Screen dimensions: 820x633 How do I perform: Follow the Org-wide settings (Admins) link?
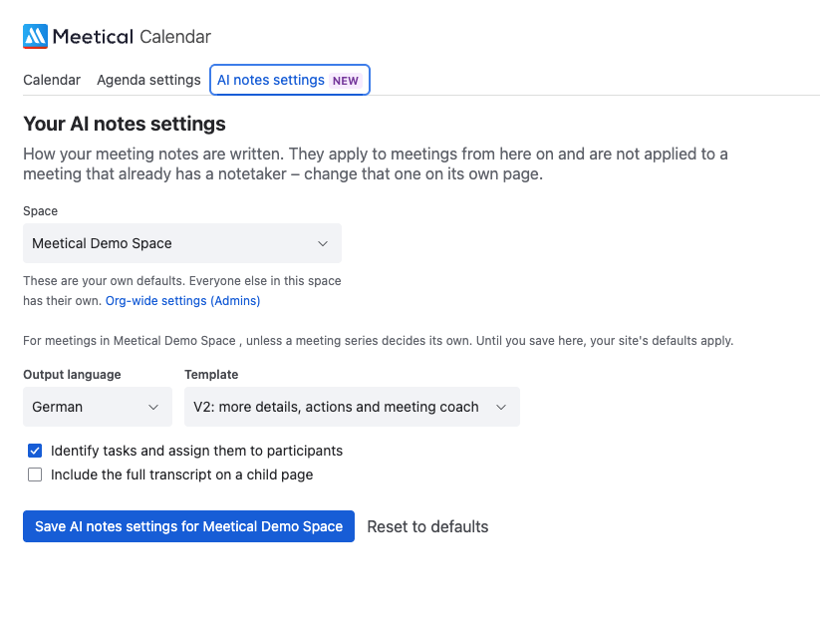183,301
